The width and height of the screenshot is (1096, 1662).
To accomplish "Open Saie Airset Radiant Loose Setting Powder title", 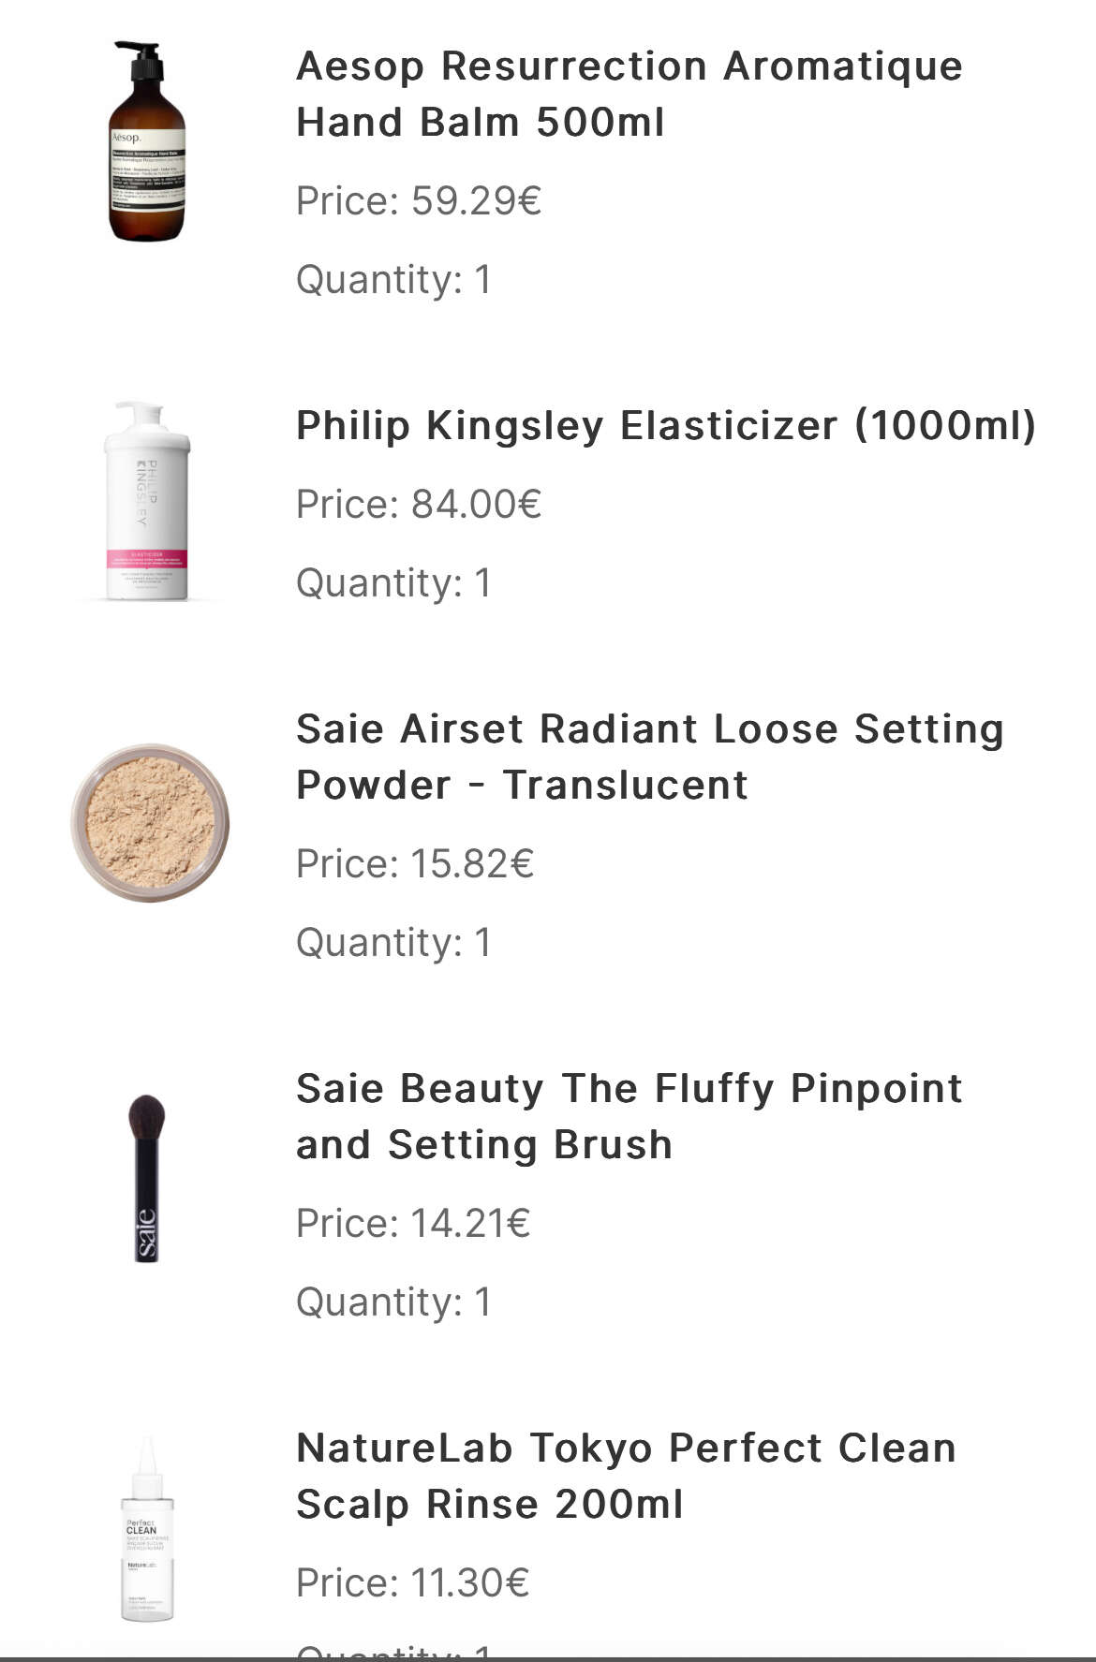I will tap(650, 757).
